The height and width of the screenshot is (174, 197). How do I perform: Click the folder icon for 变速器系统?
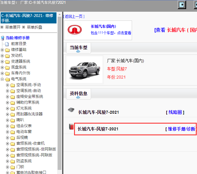pyautogui.click(x=7, y=62)
